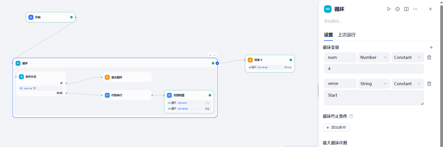Run loop via small play icon above node
The image size is (443, 147).
(x=210, y=55)
